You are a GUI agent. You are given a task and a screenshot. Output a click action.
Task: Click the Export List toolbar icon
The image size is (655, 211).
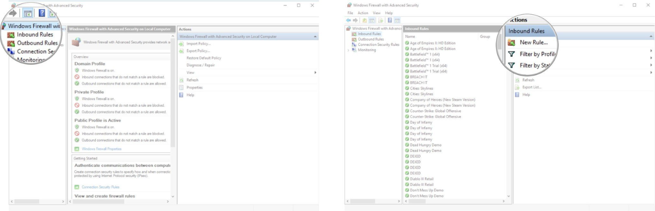tap(381, 20)
